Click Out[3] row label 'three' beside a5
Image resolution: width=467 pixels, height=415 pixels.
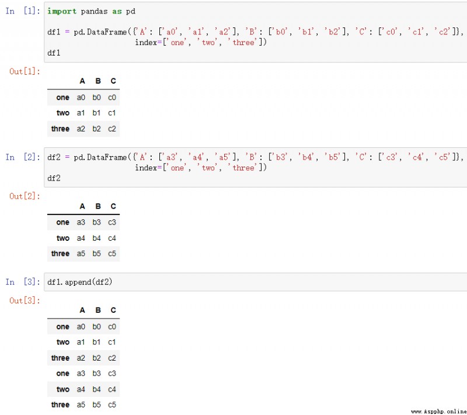(60, 405)
